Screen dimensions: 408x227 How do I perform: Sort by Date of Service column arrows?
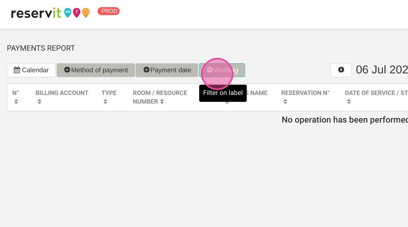pyautogui.click(x=349, y=102)
